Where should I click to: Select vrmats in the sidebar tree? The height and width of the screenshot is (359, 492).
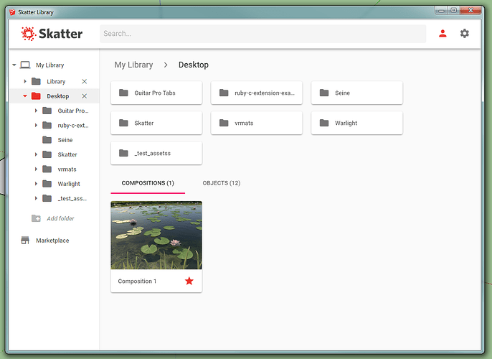pyautogui.click(x=67, y=169)
